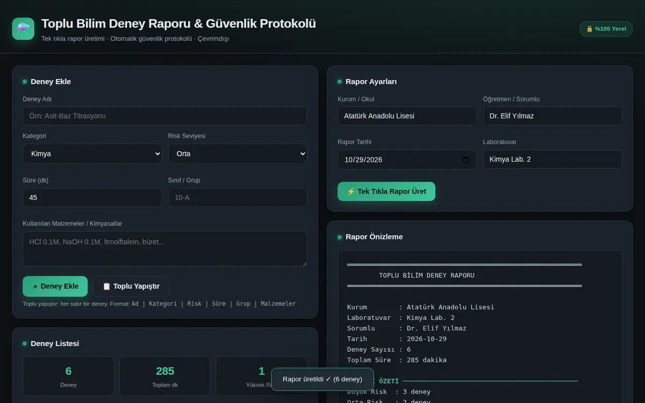Click the lab flask app logo icon

(x=23, y=28)
